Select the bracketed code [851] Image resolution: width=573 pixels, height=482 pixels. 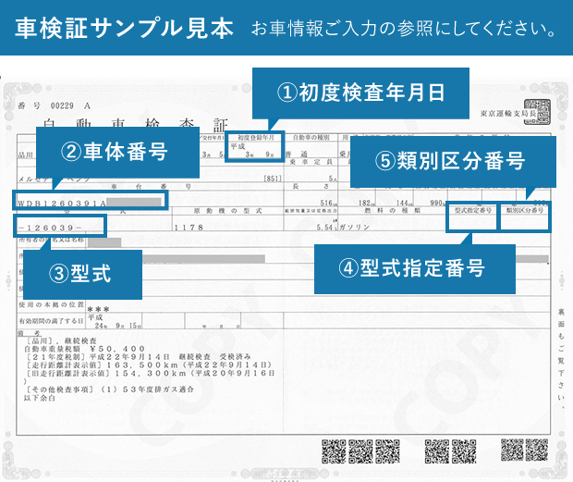(x=273, y=179)
